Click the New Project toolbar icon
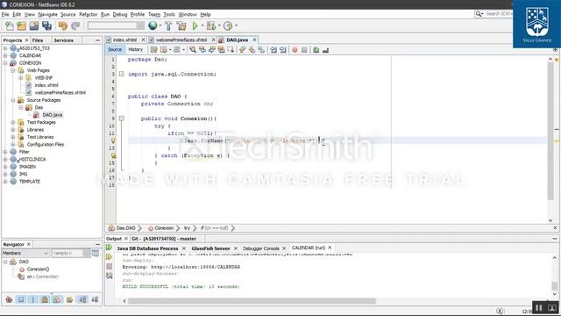This screenshot has height=316, width=561. tap(21, 25)
